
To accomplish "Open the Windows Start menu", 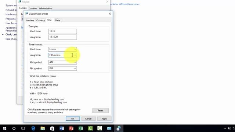I will (x=4, y=128).
